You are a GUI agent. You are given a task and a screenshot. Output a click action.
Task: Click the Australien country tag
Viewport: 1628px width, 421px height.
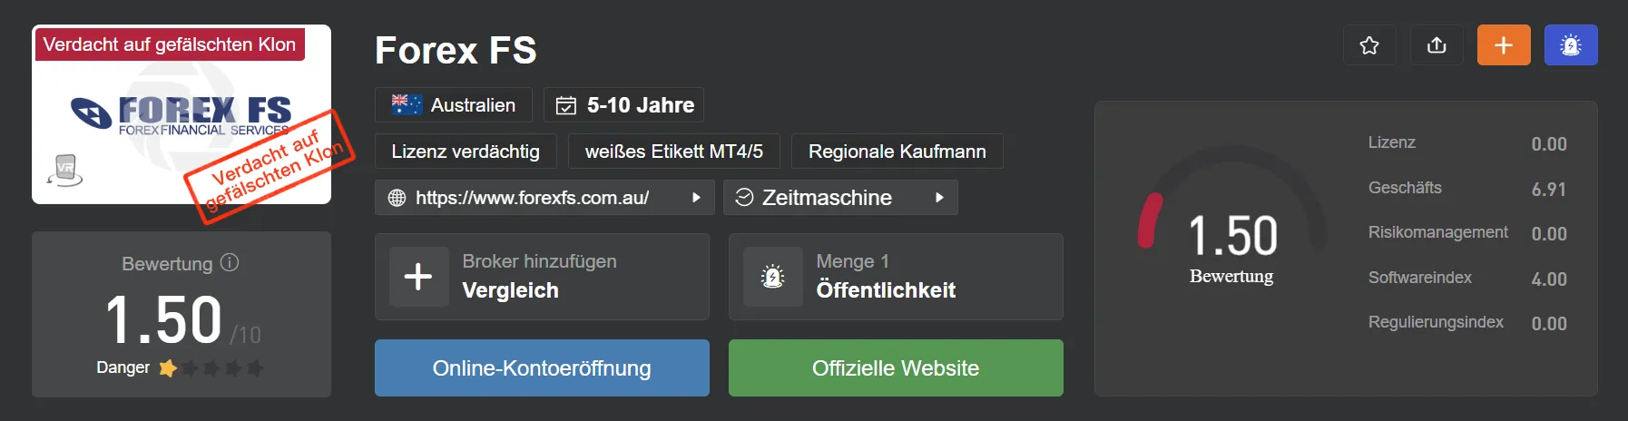click(x=454, y=105)
